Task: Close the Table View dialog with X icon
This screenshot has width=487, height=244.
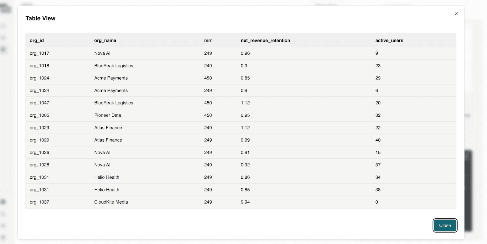Action: pyautogui.click(x=456, y=14)
